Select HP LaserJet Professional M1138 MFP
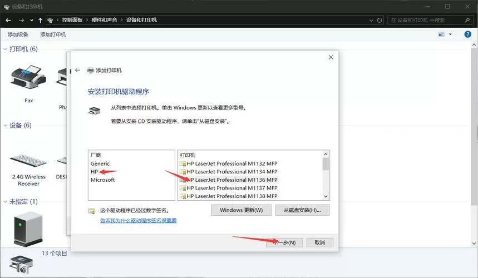Screen dimensions: 478x278 [x=229, y=196]
